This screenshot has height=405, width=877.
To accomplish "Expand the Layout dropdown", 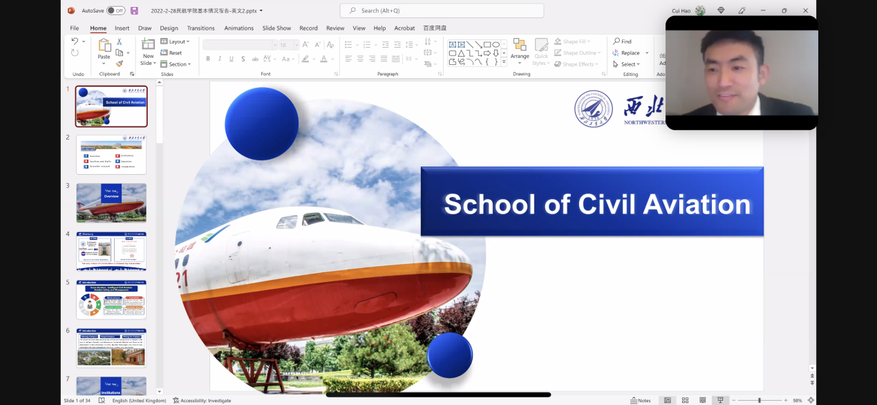I will [176, 41].
